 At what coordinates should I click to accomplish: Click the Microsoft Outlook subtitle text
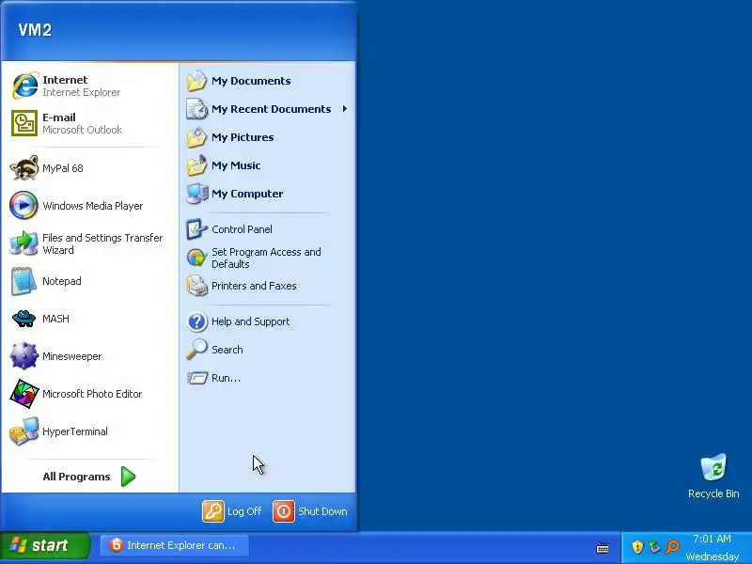click(x=82, y=130)
